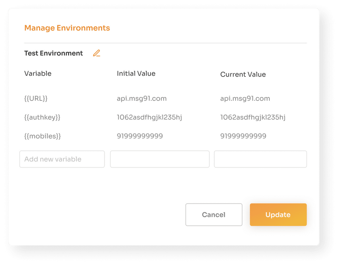
Task: Click the Current Value column header
Action: coord(243,74)
